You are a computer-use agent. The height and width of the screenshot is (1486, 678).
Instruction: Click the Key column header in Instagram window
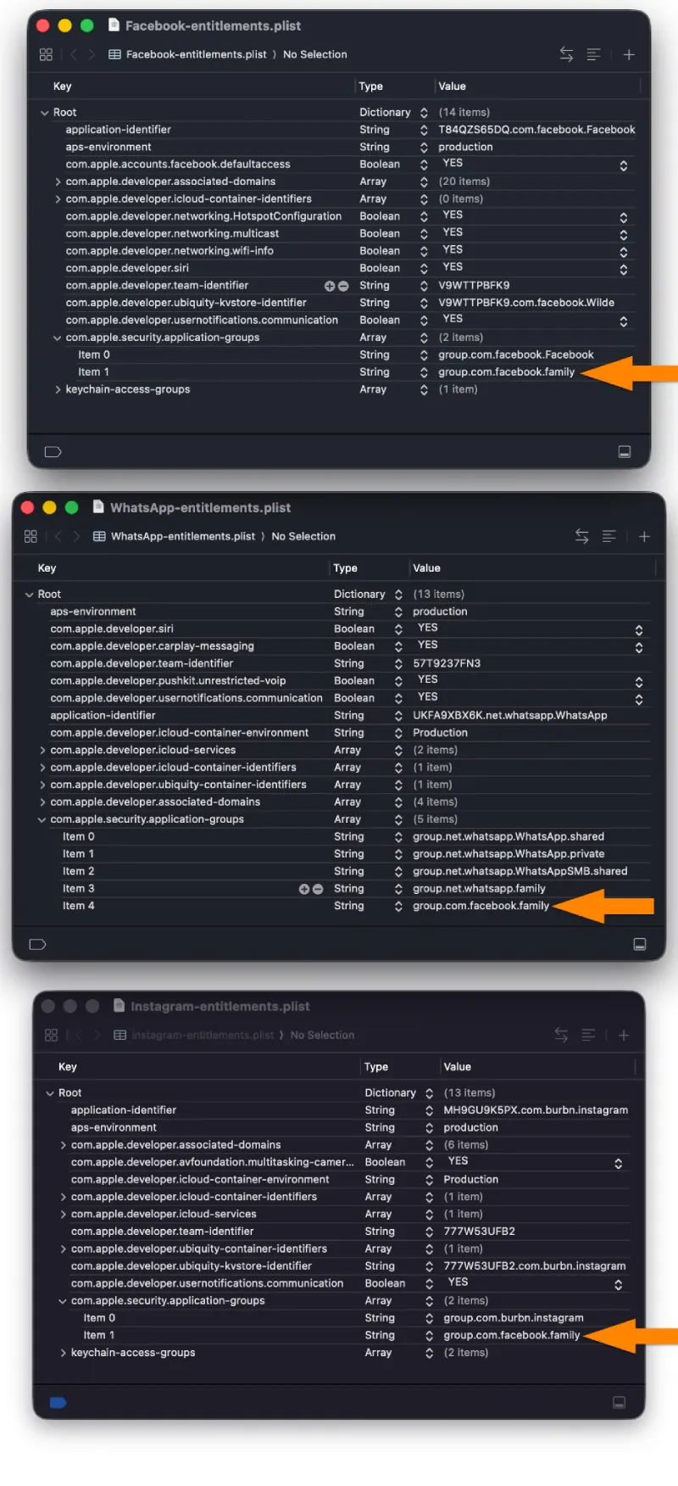[x=68, y=1067]
